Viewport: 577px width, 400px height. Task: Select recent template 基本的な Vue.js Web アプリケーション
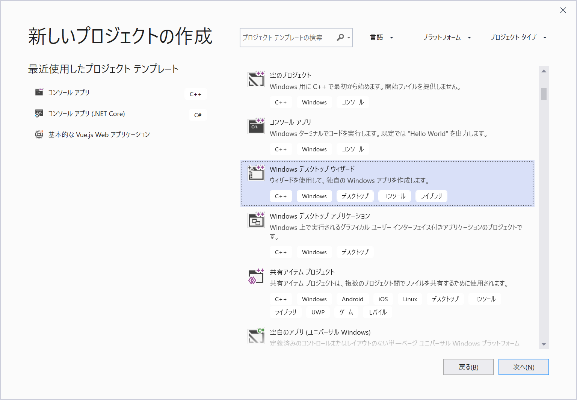99,134
